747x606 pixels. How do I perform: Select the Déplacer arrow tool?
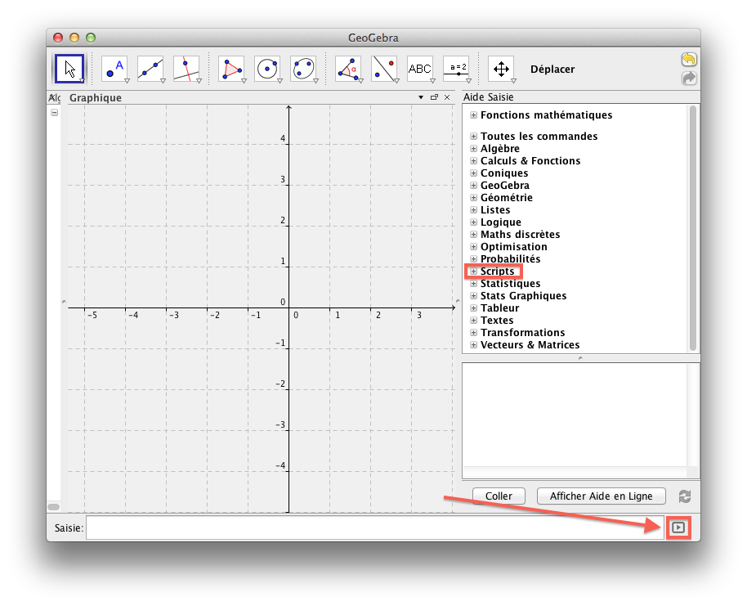pyautogui.click(x=69, y=70)
